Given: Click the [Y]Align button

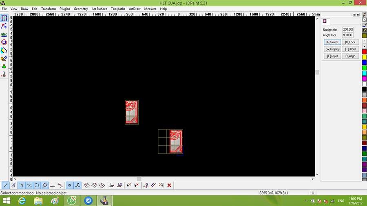Looking at the screenshot, I should click(x=350, y=56).
